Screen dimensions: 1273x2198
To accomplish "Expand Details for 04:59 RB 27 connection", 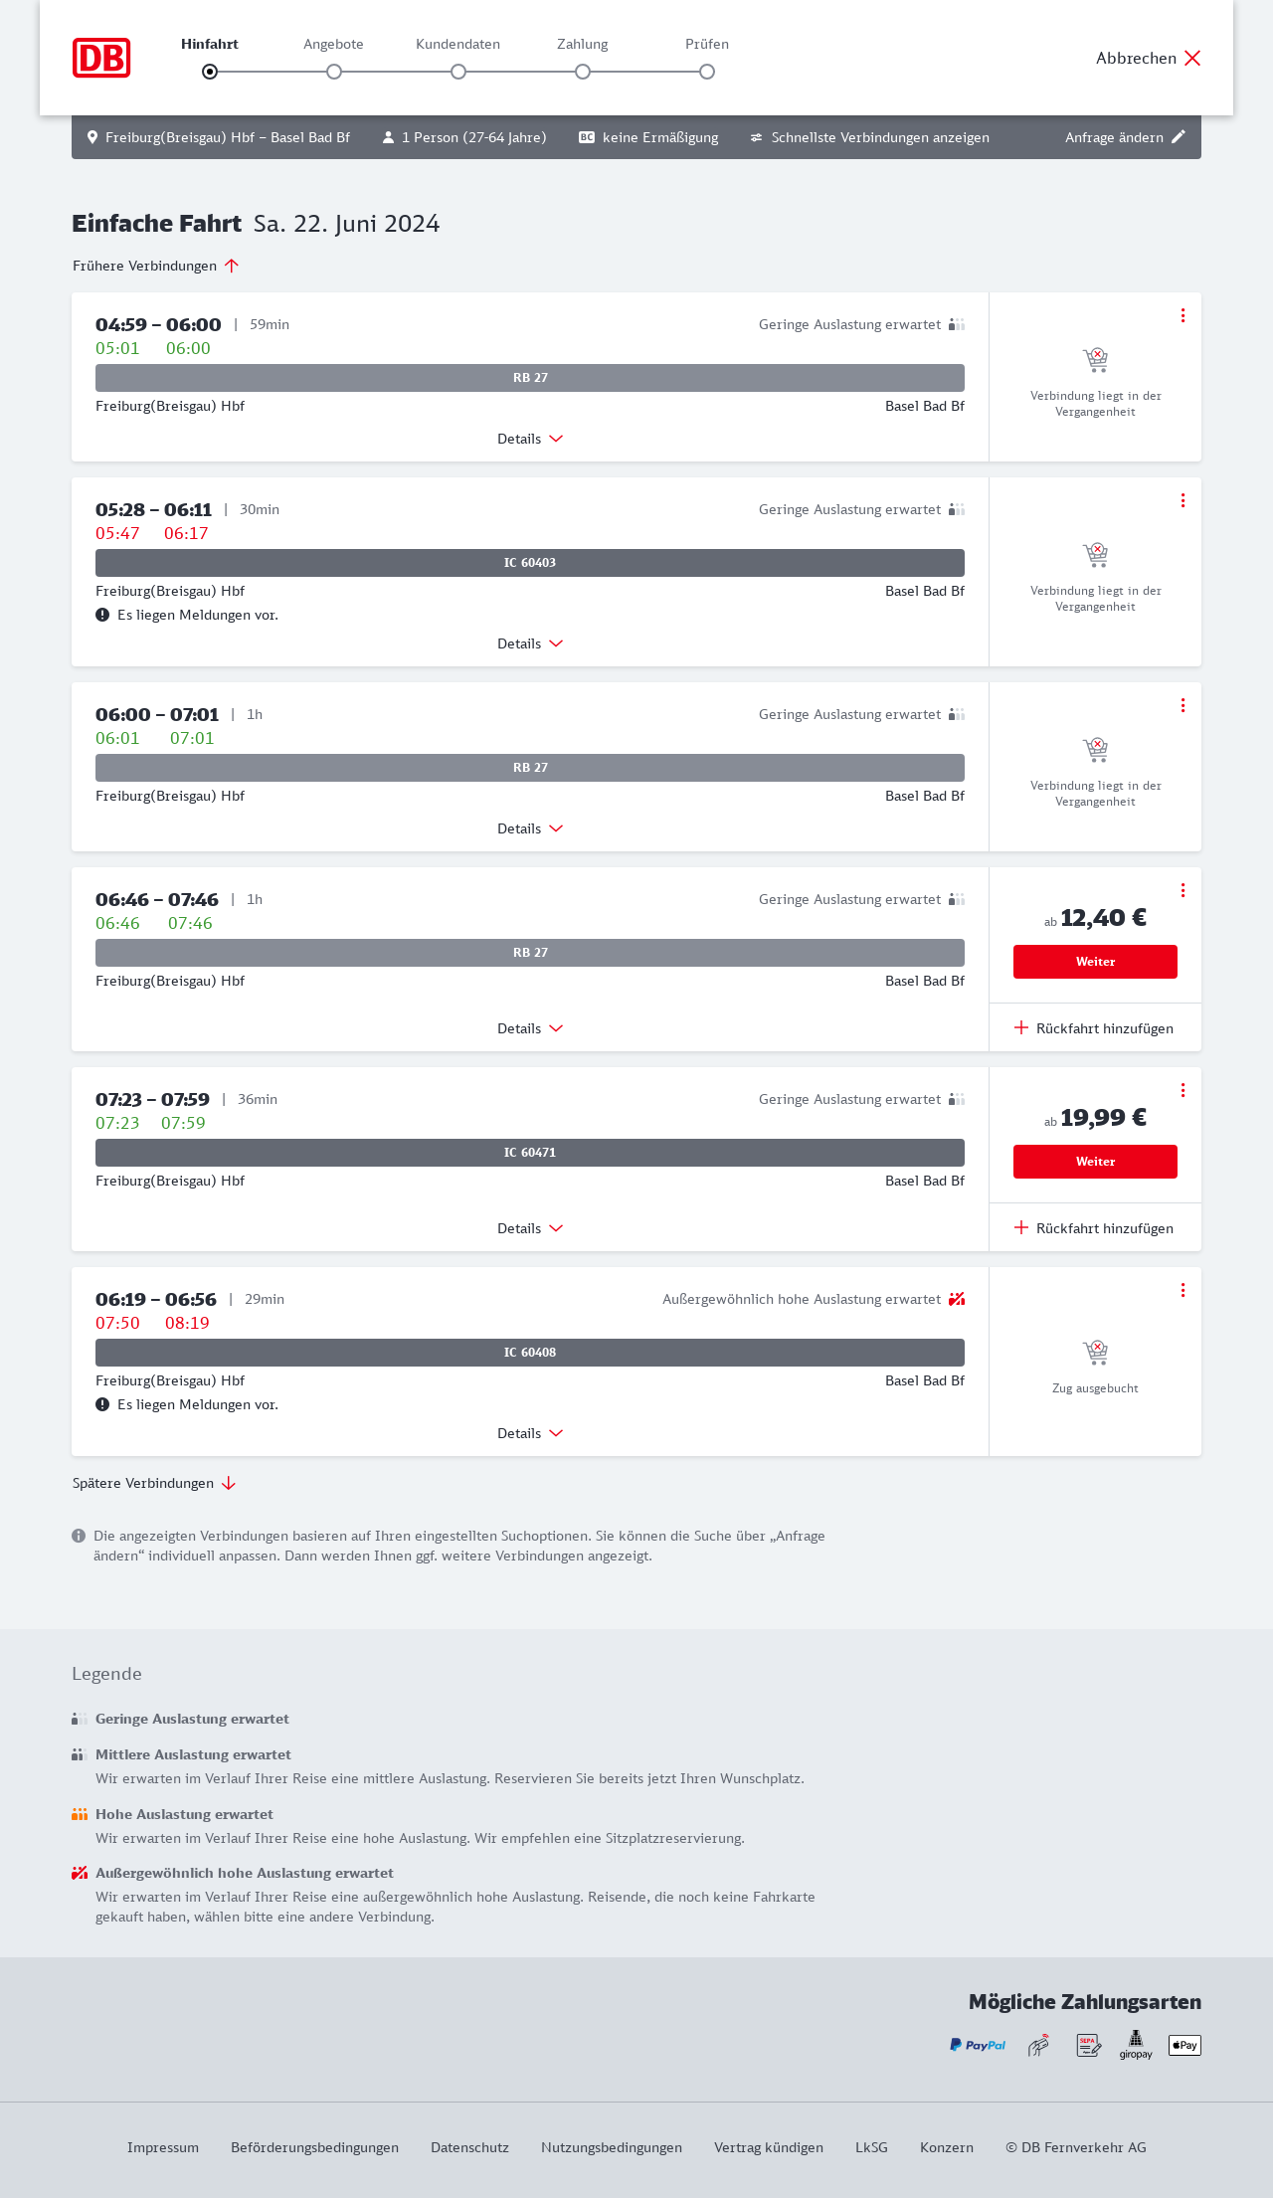I will pos(530,439).
